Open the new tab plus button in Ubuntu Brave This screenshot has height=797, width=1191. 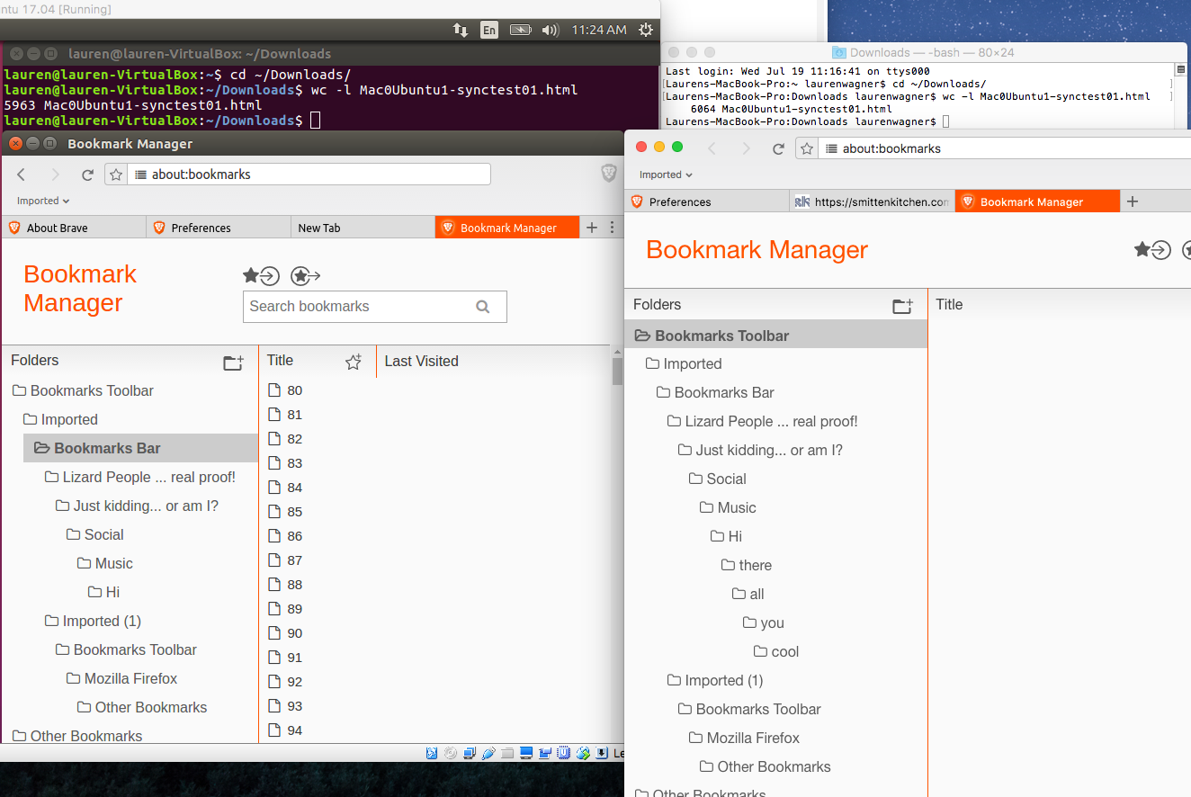point(591,228)
